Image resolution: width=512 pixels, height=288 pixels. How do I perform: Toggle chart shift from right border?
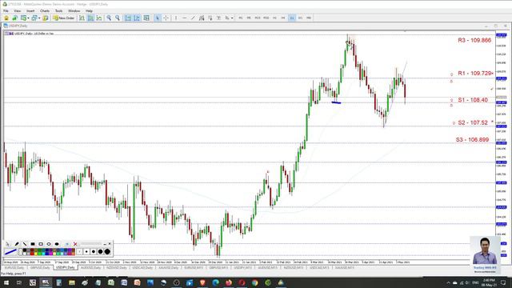[x=137, y=18]
